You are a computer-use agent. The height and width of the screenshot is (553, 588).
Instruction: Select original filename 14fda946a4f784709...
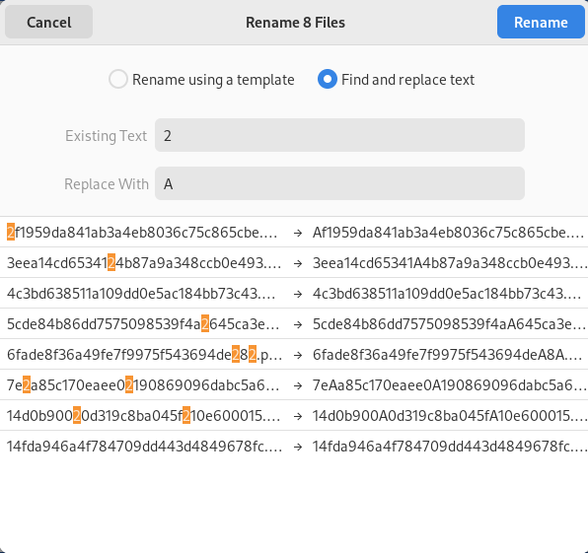click(x=144, y=447)
